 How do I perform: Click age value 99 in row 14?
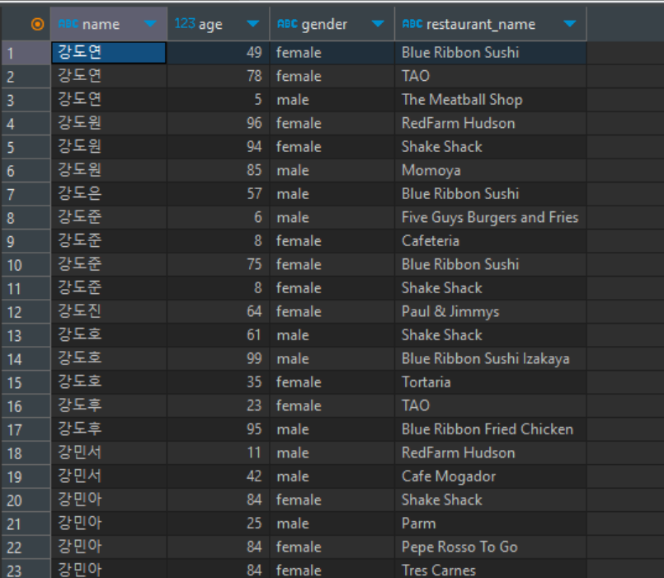point(219,358)
